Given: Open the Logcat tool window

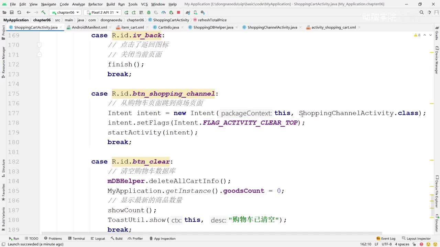Looking at the screenshot, I should point(98,238).
